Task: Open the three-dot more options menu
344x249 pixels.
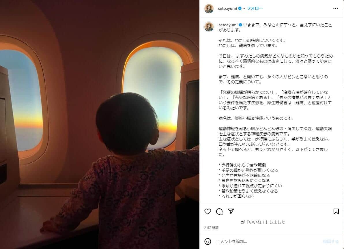Action: [x=335, y=9]
